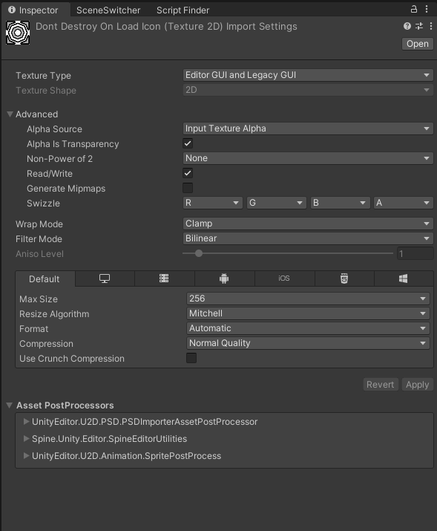Select the Standalone monitor platform tab

(x=105, y=278)
